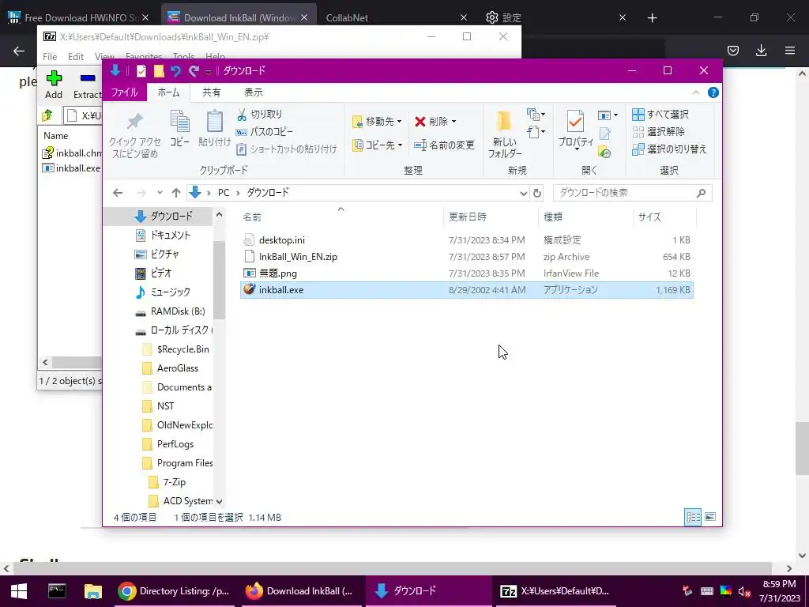
Task: Open Windows Start button
Action: coord(19,591)
